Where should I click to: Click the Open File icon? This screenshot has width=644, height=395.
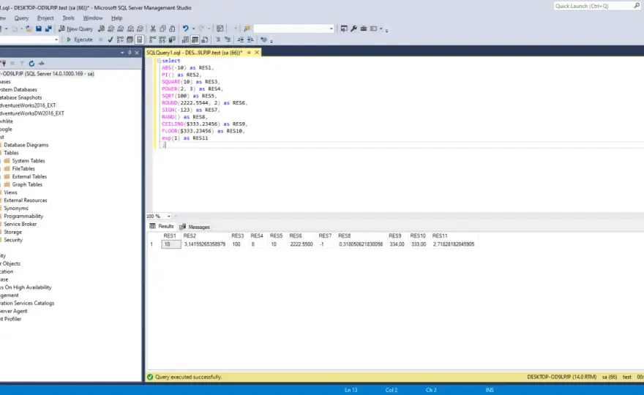pos(29,29)
